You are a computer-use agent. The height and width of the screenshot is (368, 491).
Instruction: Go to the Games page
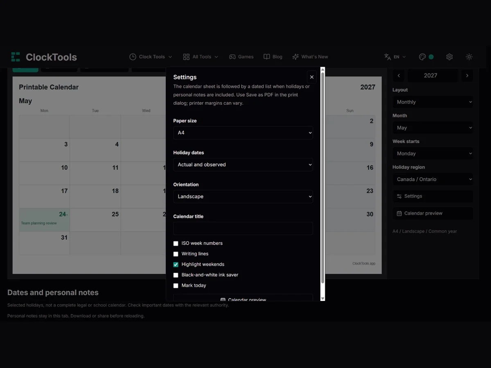[x=241, y=57]
